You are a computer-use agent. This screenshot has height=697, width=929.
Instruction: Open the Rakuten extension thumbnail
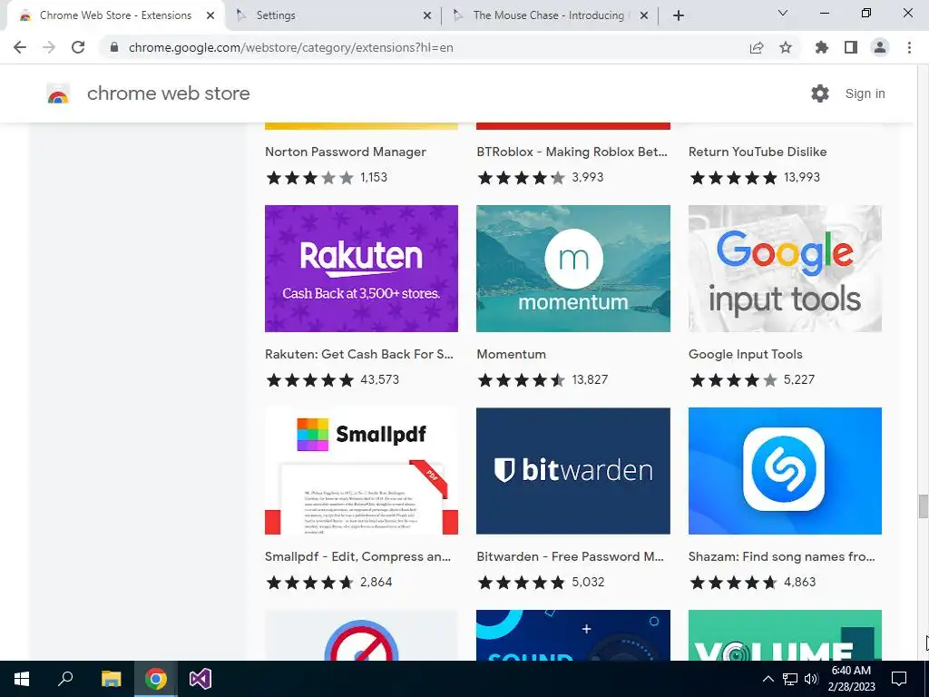coord(361,269)
